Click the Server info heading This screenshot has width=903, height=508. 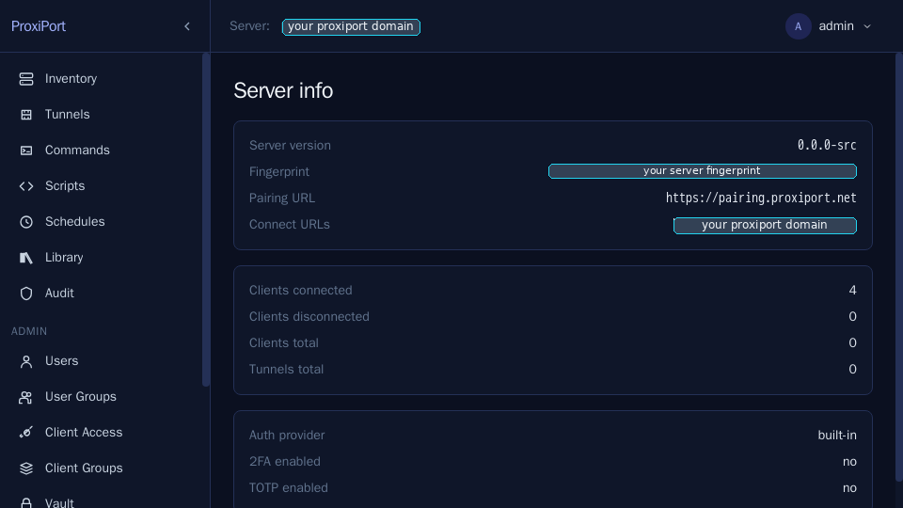point(283,90)
